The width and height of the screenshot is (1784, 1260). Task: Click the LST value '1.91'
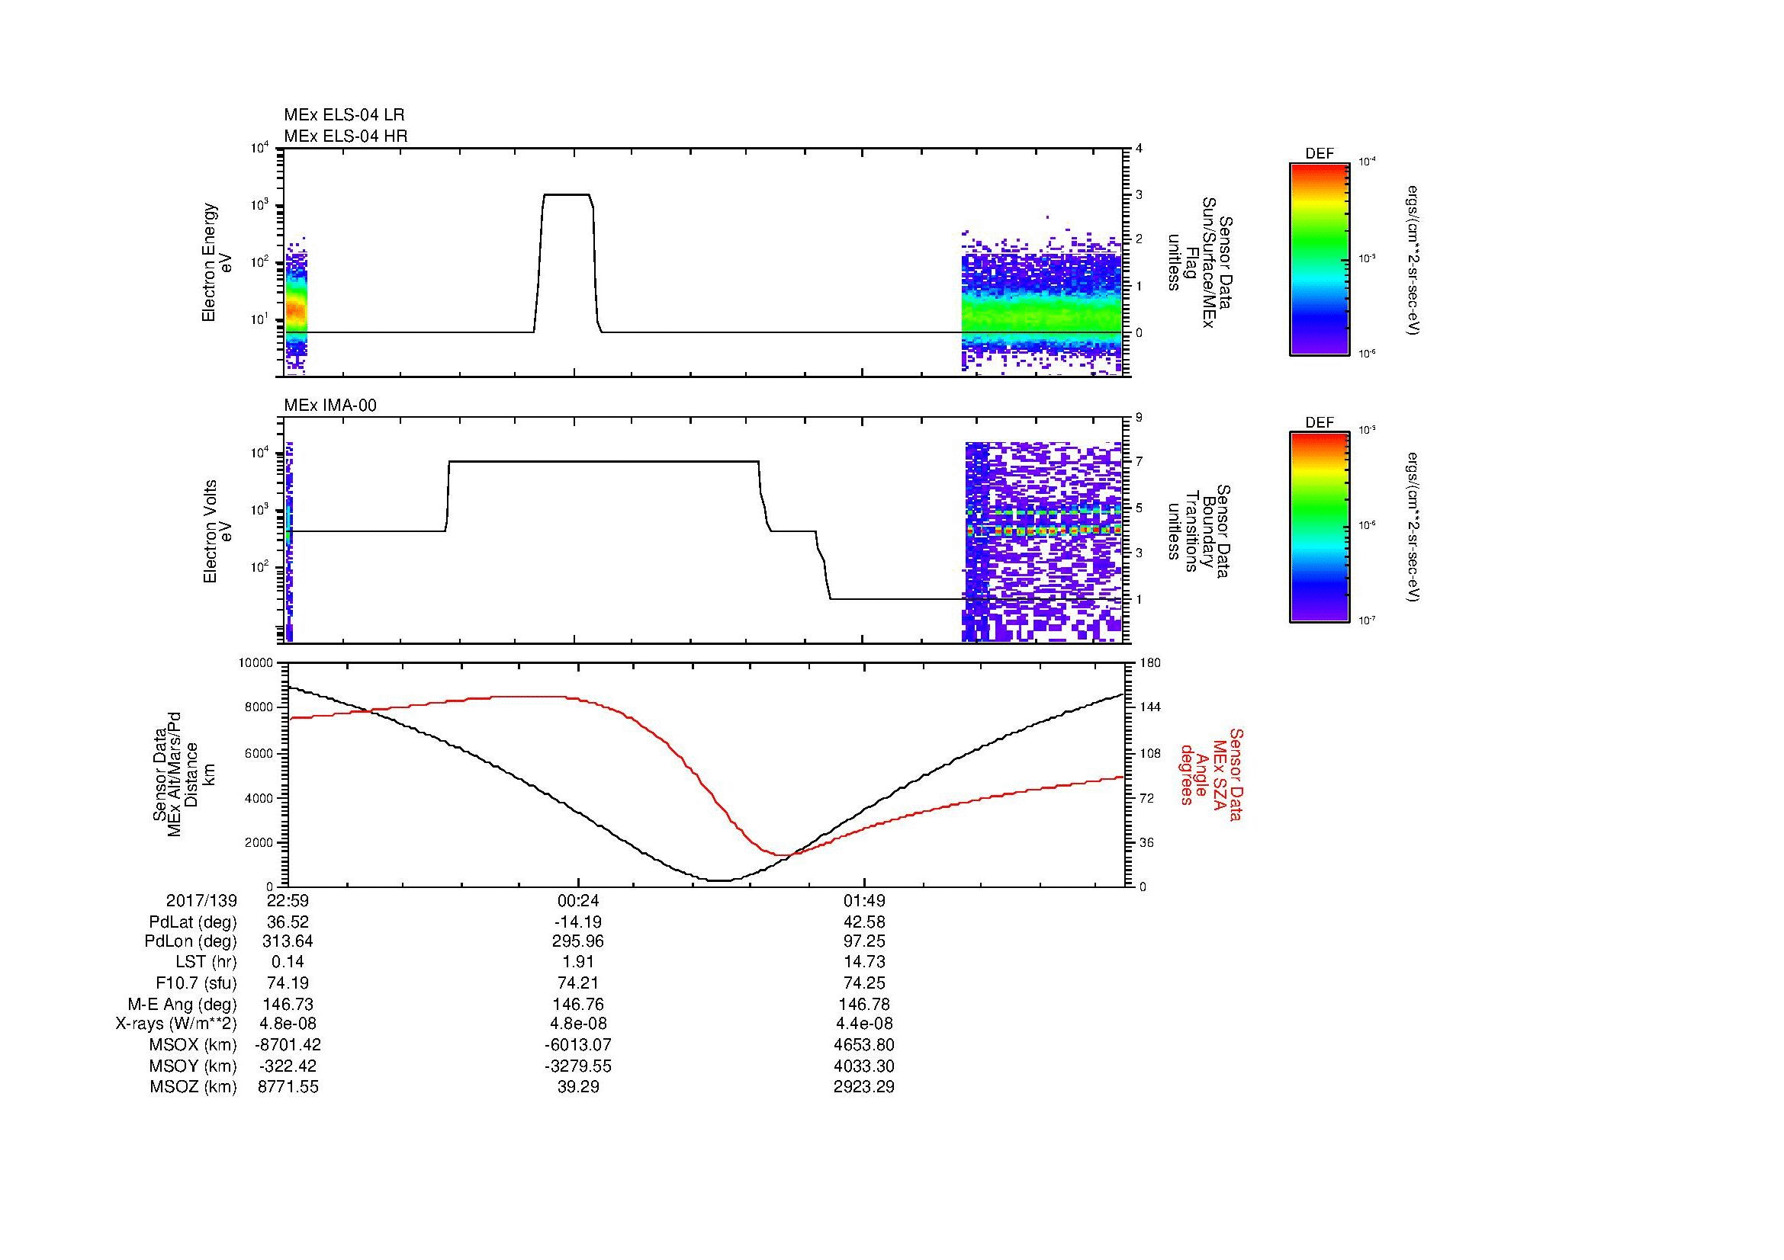[x=578, y=961]
